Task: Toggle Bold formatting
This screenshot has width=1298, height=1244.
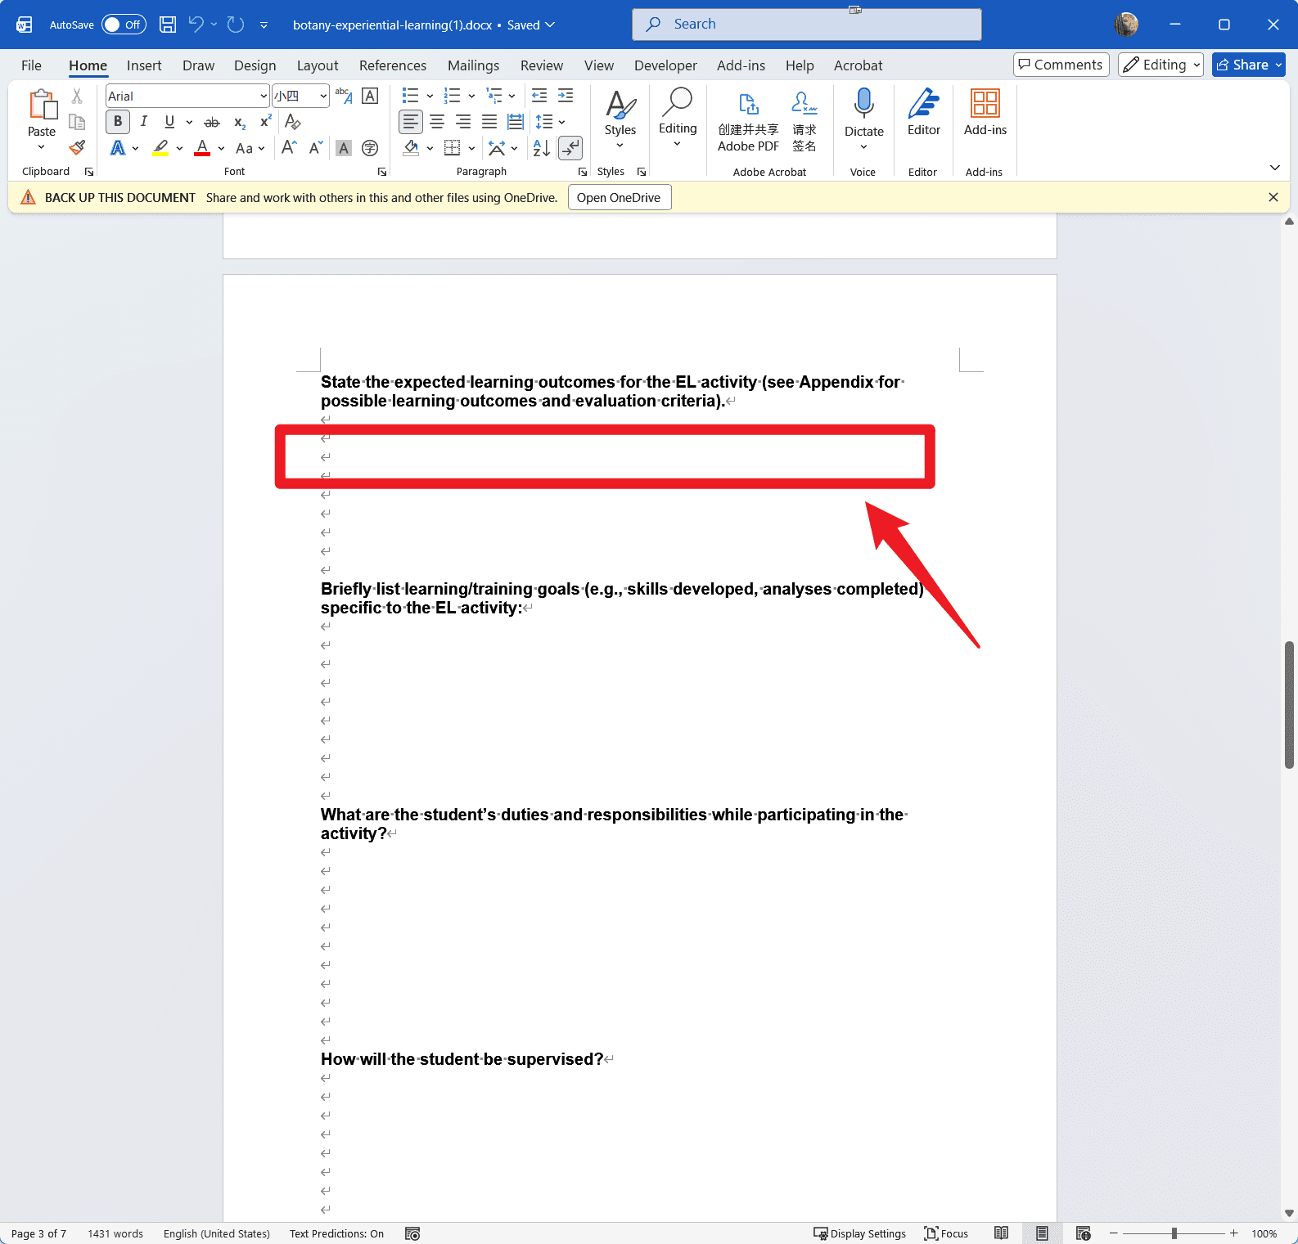Action: tap(118, 122)
